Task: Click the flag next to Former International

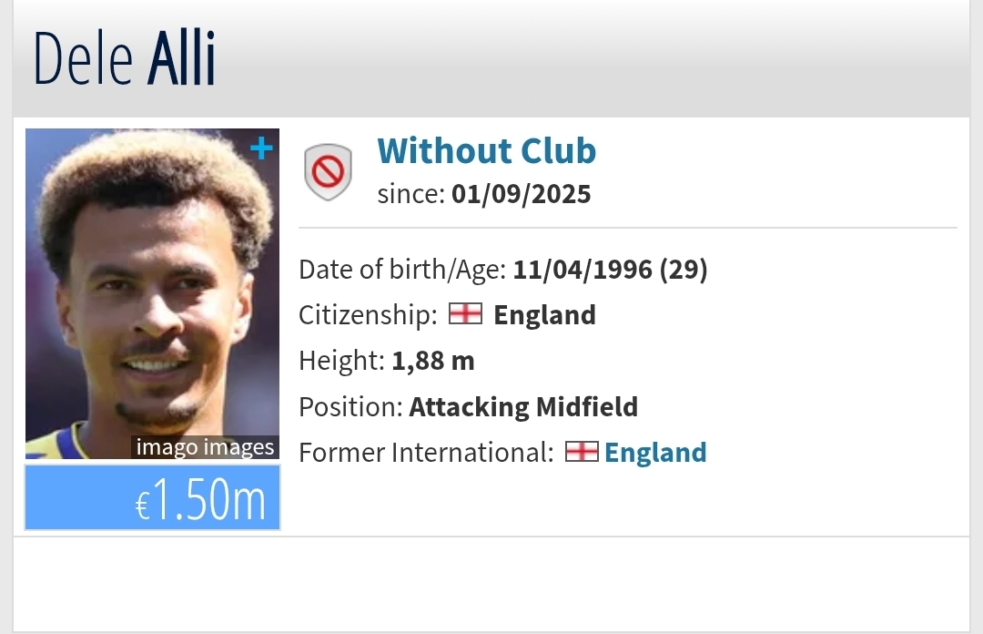Action: point(582,452)
